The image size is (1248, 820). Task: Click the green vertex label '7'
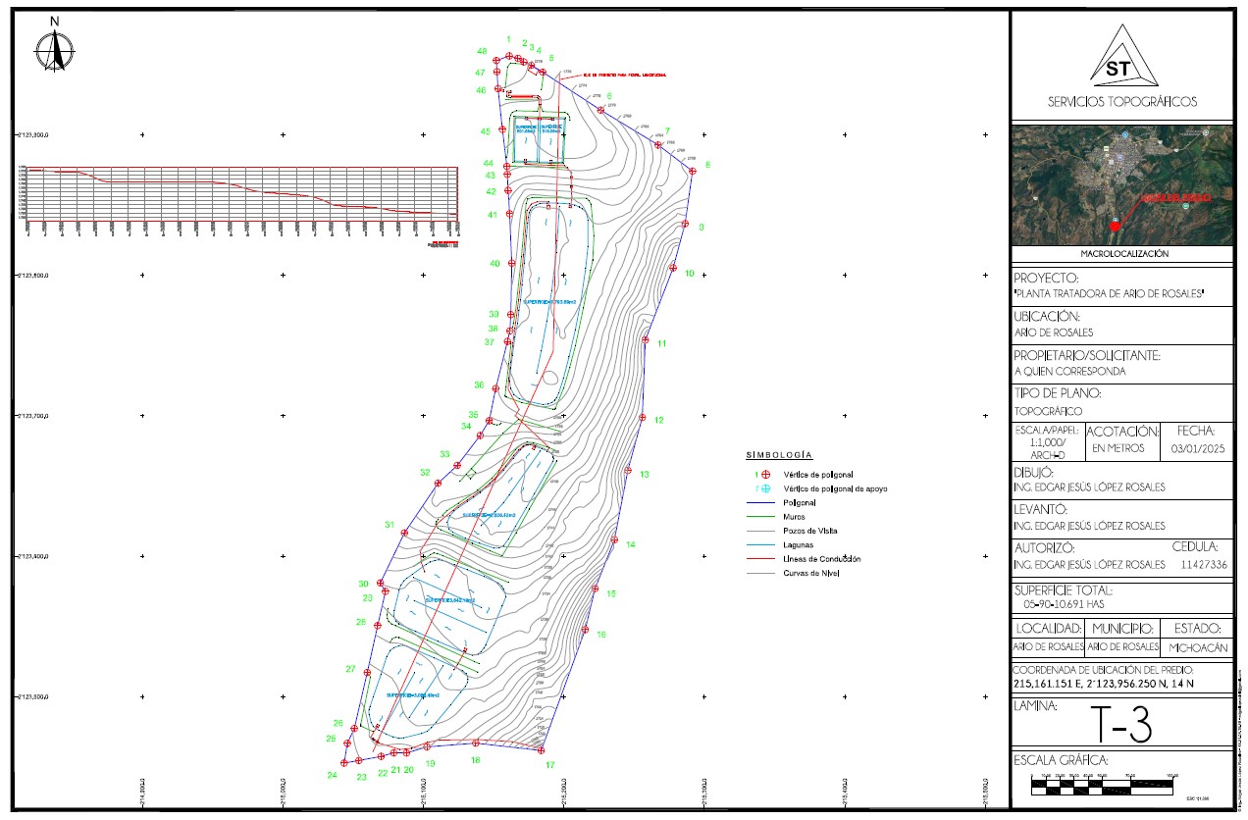point(667,130)
